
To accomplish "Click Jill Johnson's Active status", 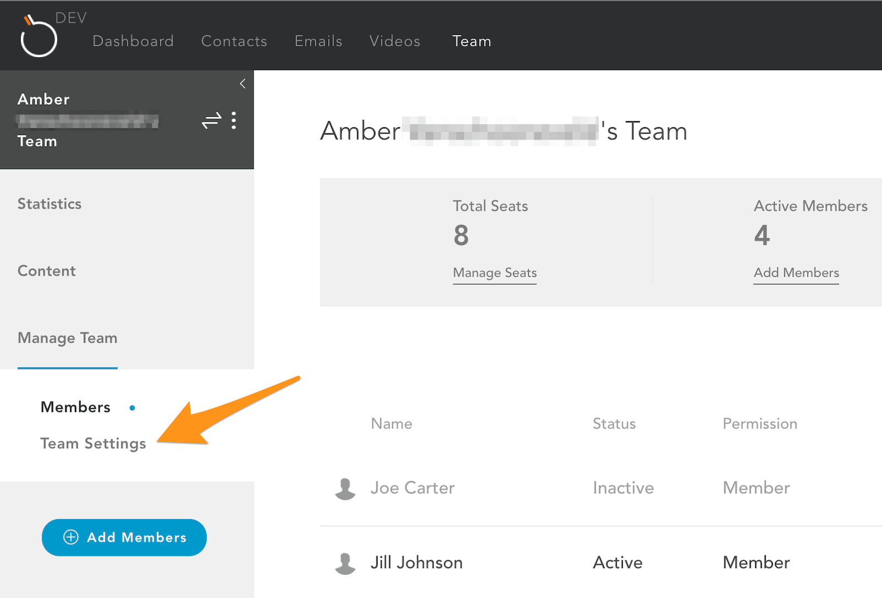I will (x=617, y=563).
